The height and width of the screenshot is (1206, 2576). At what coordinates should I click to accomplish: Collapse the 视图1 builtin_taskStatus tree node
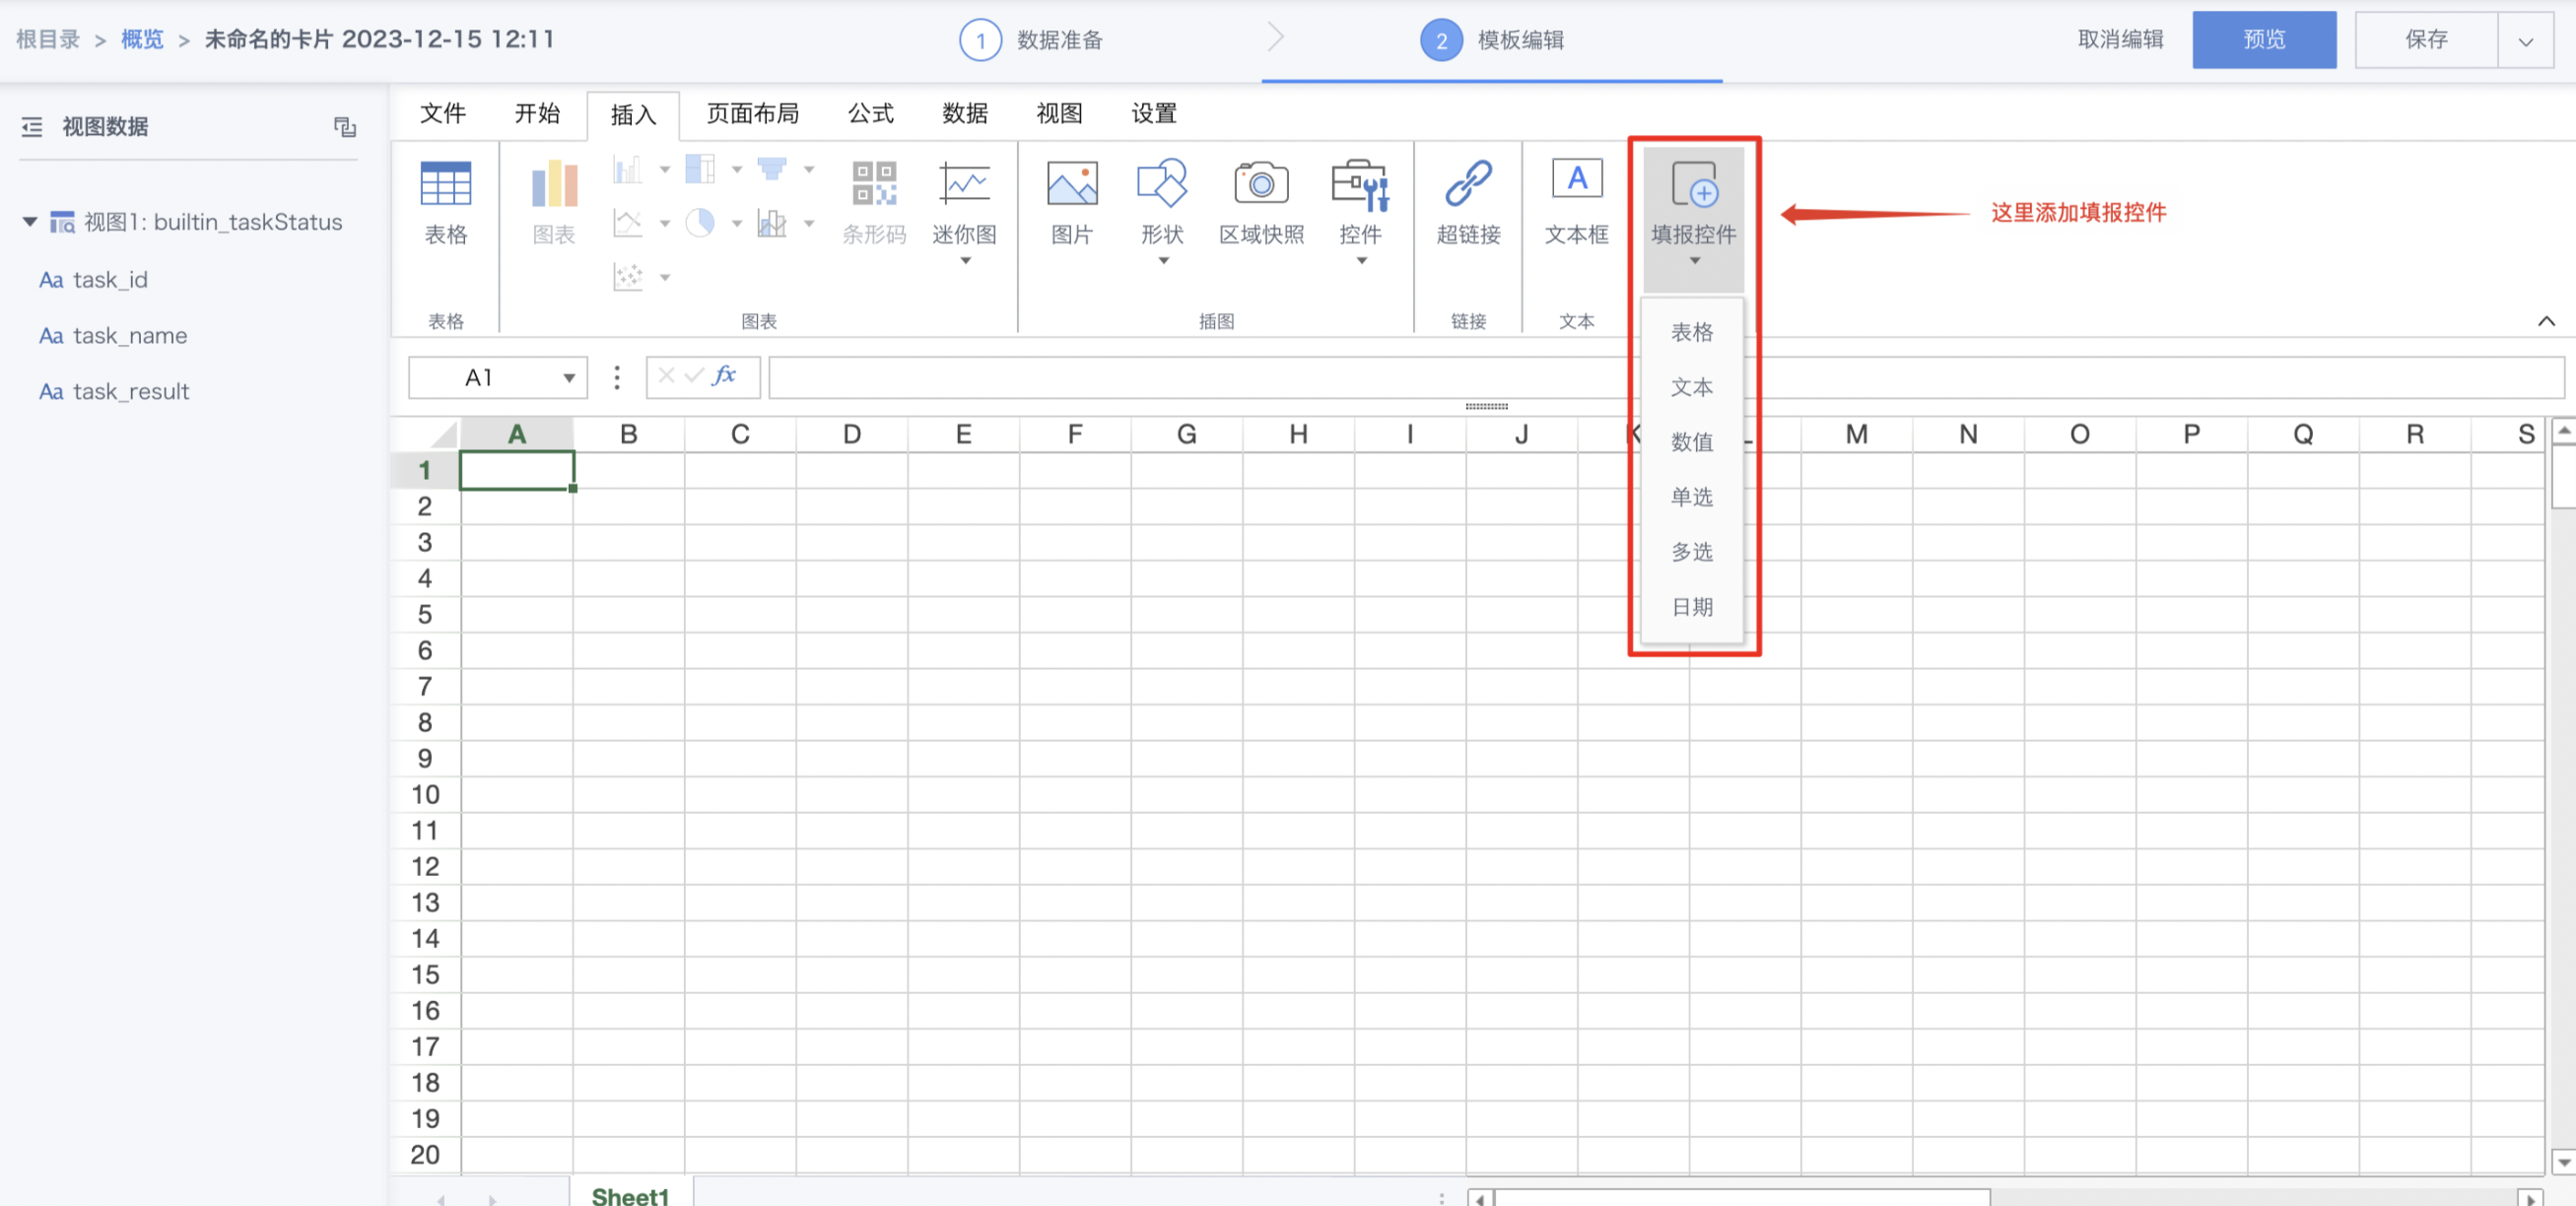click(30, 222)
